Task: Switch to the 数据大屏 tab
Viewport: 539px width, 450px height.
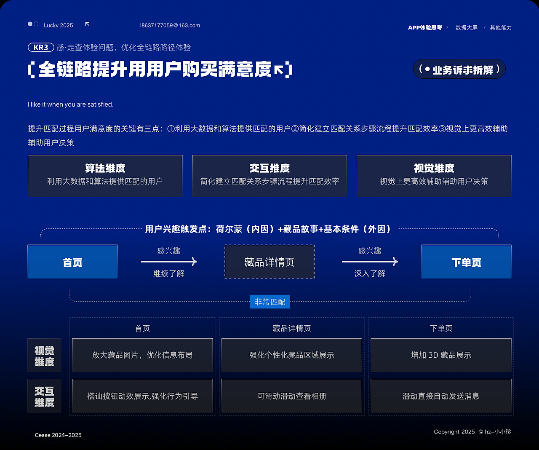Action: (466, 27)
